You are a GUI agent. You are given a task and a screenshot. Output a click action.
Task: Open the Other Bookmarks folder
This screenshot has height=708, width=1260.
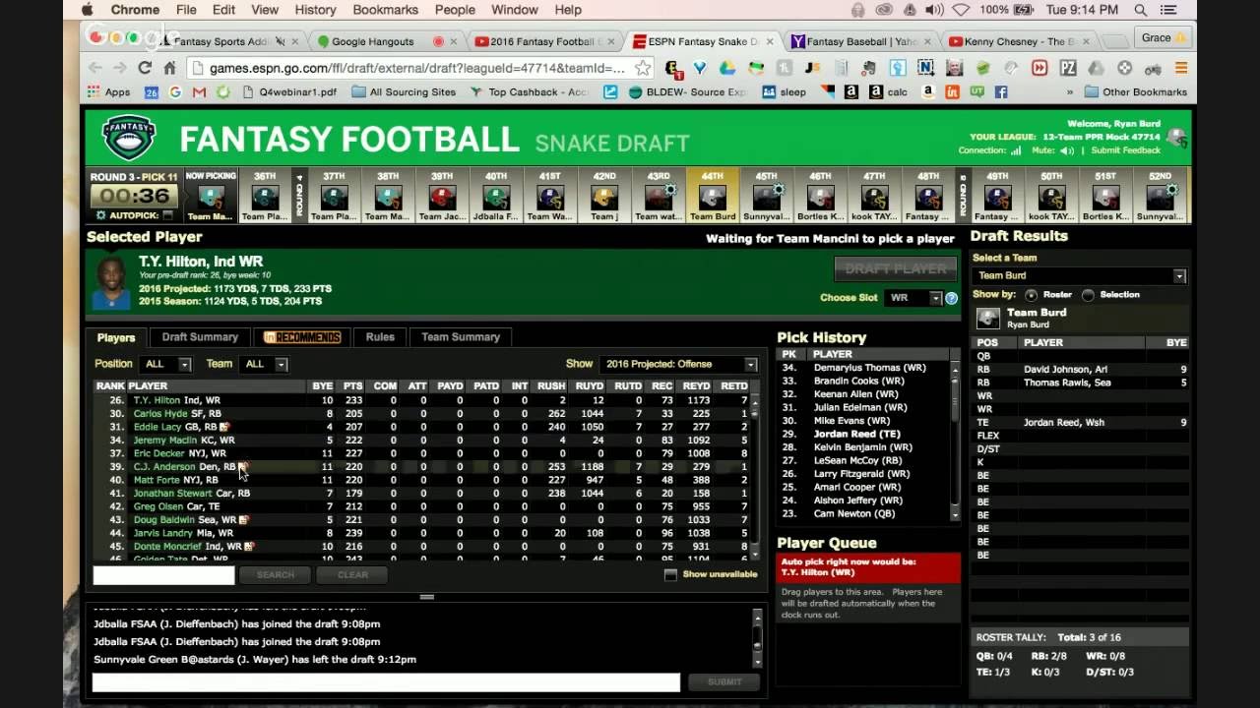coord(1136,91)
